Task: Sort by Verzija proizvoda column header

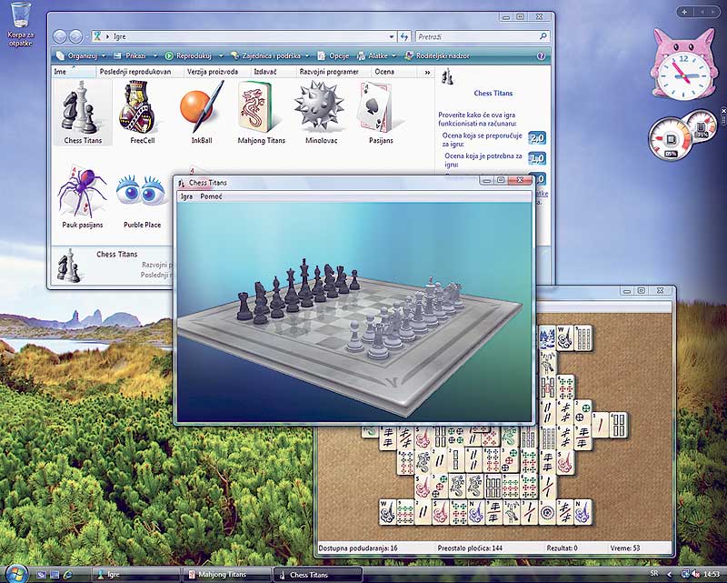Action: pos(215,72)
